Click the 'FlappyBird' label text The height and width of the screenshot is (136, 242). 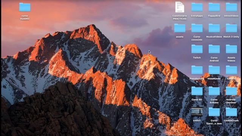[214, 16]
